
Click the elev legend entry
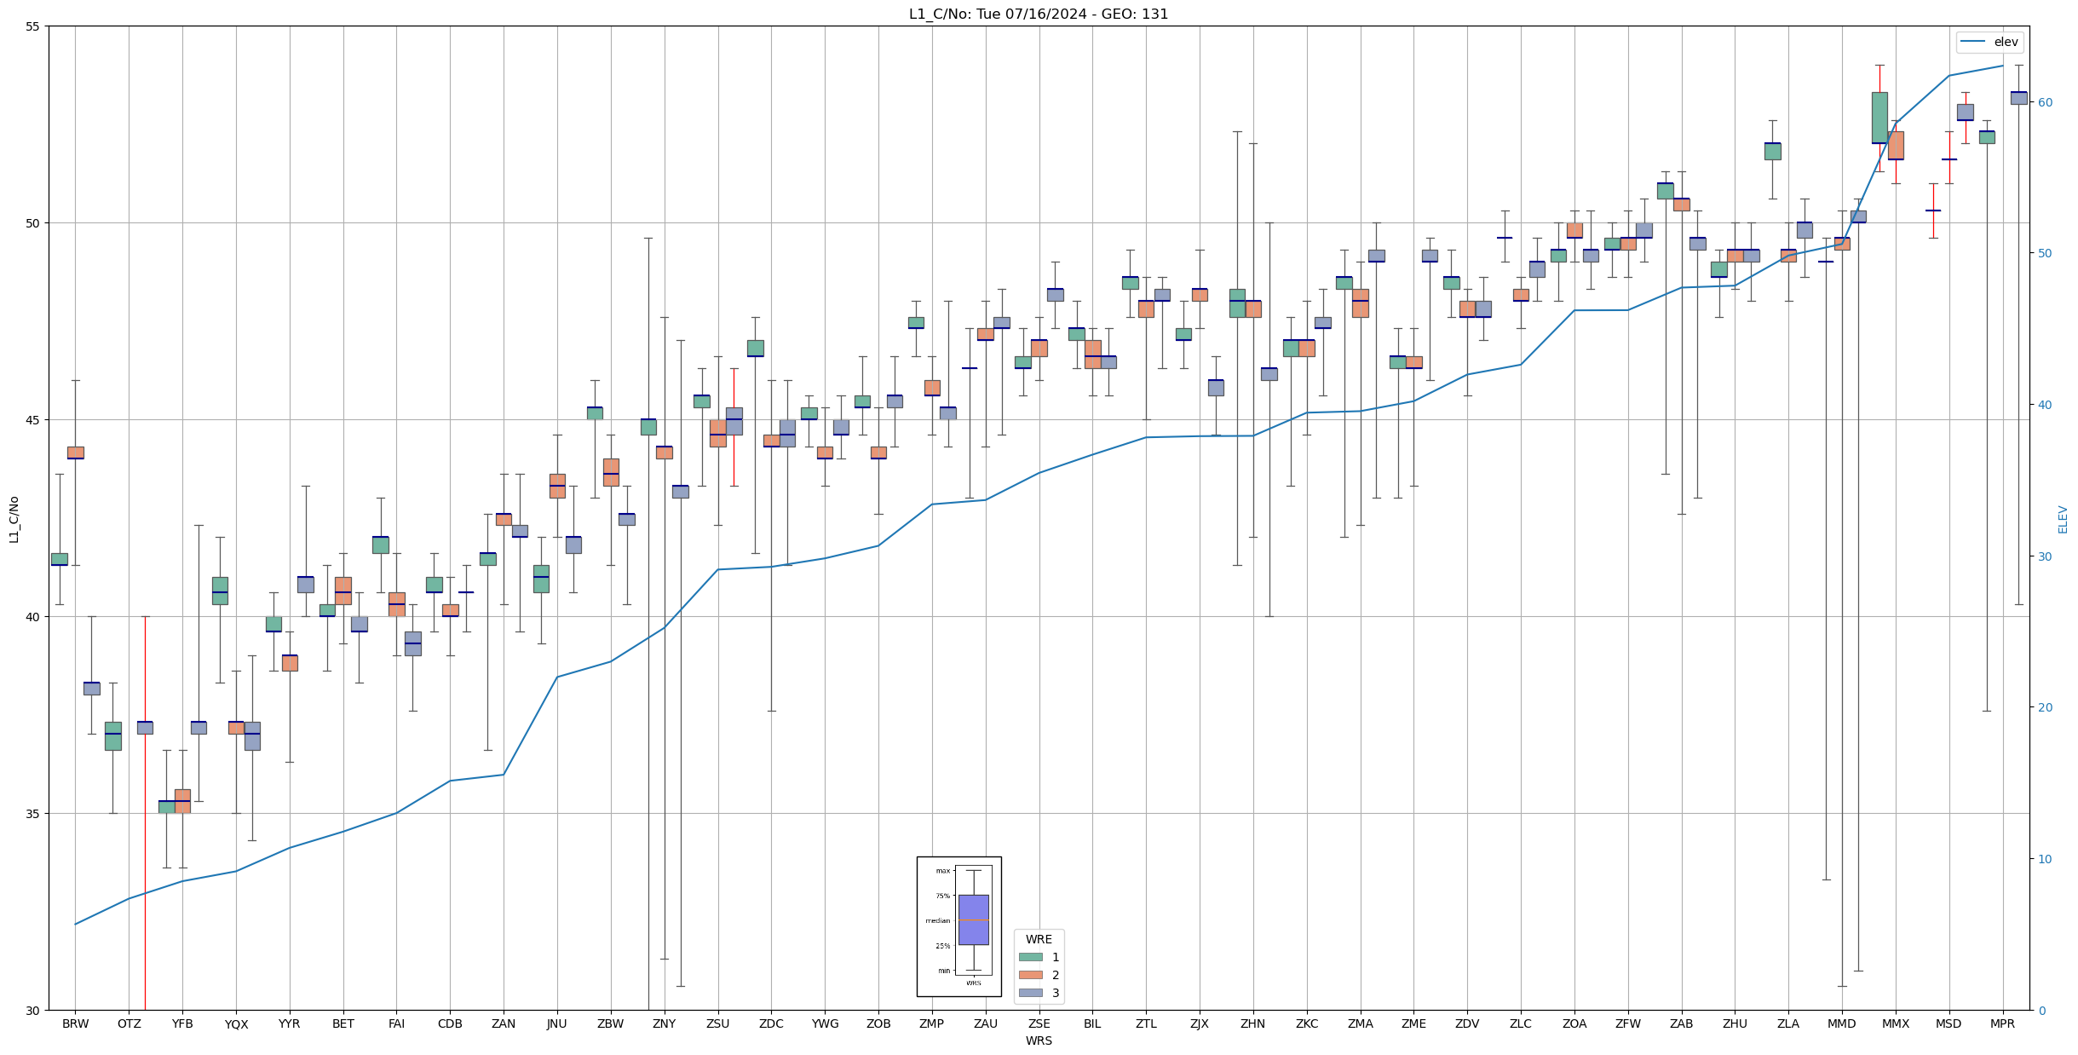(1990, 42)
